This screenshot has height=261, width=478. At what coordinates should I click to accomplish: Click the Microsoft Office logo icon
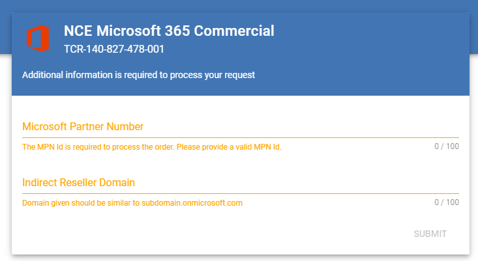(x=38, y=38)
